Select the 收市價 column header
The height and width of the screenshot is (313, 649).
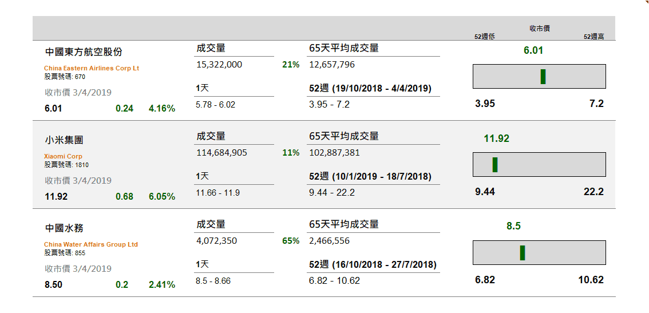[x=539, y=29]
